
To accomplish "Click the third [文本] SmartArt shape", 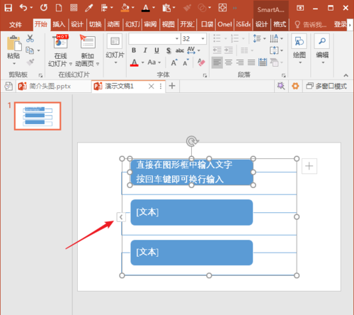I will [192, 253].
